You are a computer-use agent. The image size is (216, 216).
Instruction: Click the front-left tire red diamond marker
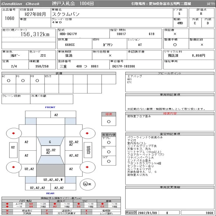coord(13,133)
